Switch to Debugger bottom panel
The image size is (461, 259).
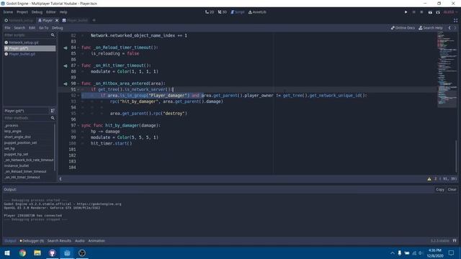(32, 241)
